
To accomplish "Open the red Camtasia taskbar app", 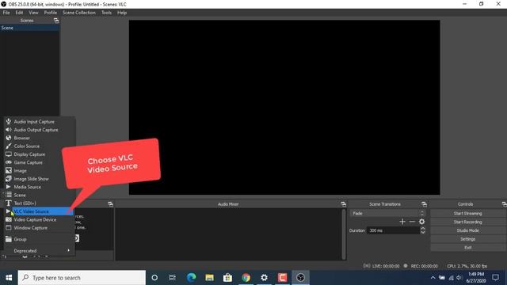I will click(x=282, y=278).
